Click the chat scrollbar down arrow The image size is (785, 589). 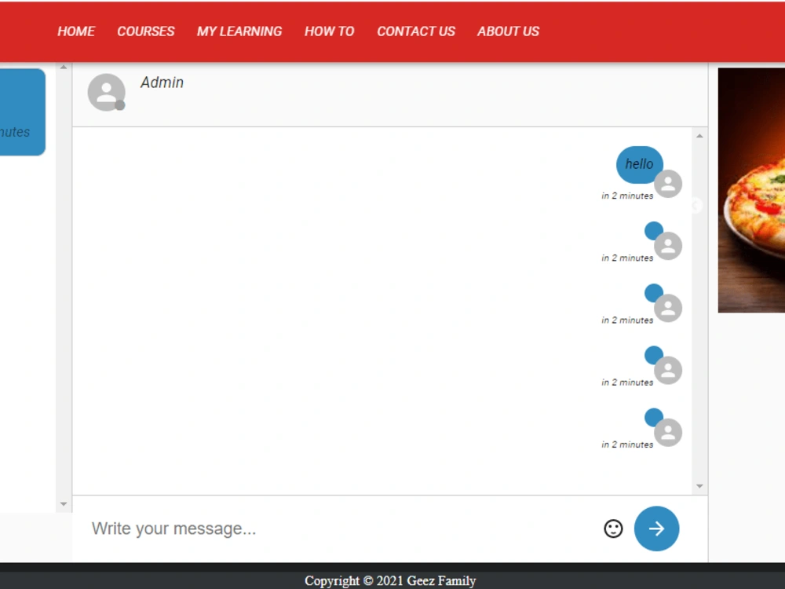(x=699, y=486)
